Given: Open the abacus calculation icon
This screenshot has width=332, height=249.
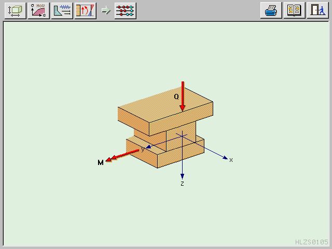Looking at the screenshot, I should point(126,10).
